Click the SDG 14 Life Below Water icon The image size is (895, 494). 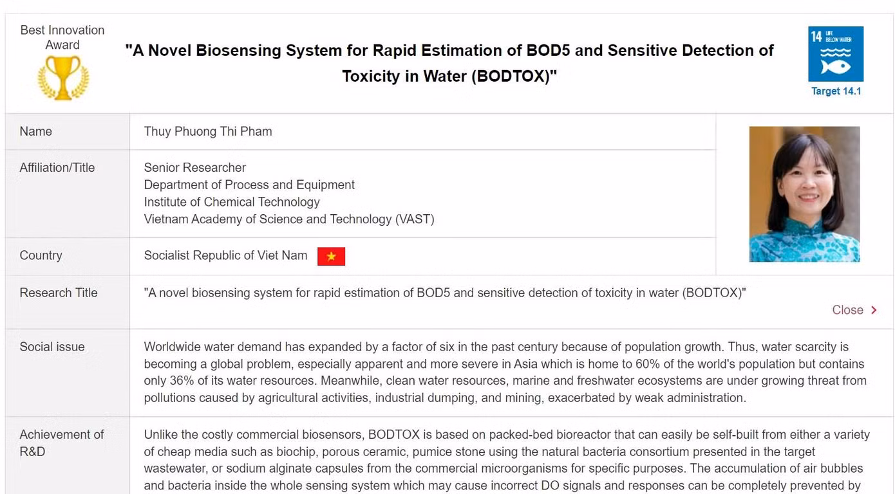tap(836, 54)
